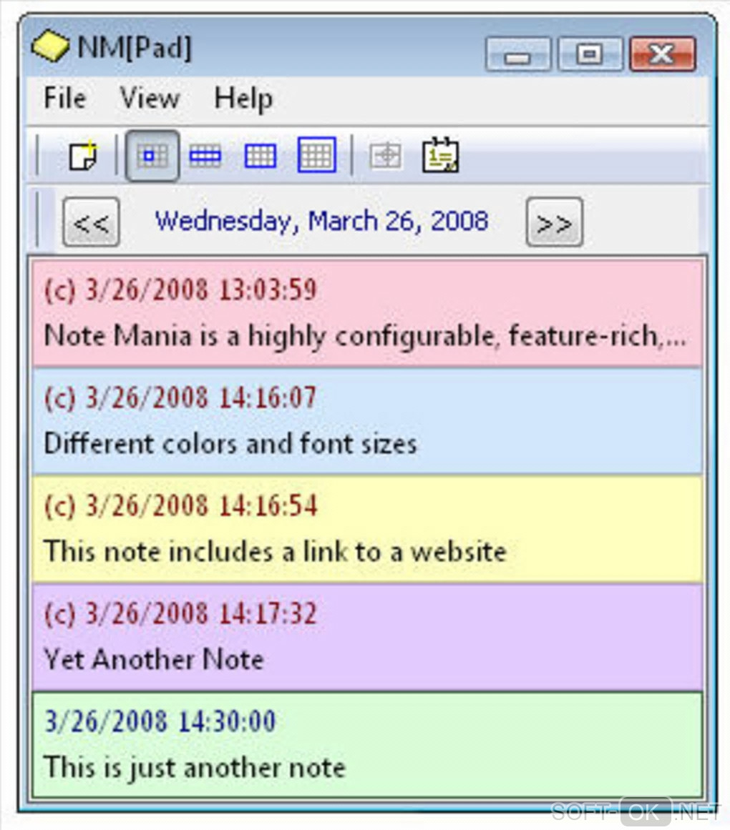Viewport: 730px width, 830px height.
Task: Switch to the small-grid month view icon
Action: [x=260, y=156]
